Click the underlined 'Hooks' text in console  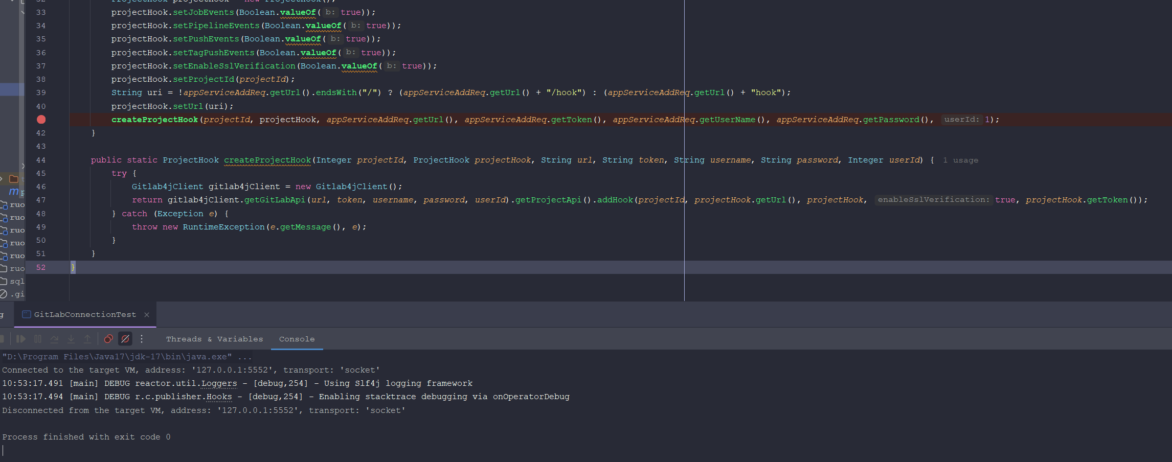tap(219, 397)
